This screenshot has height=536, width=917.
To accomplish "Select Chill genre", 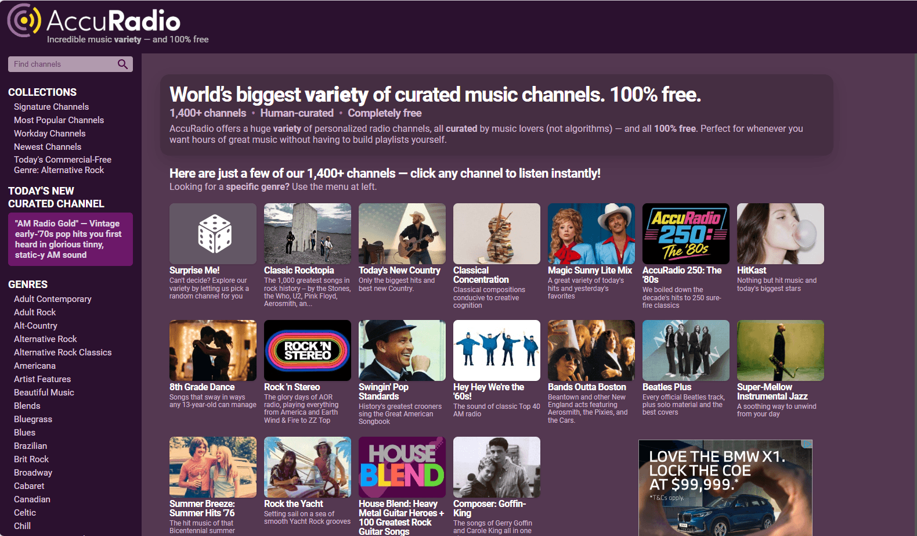I will (22, 526).
